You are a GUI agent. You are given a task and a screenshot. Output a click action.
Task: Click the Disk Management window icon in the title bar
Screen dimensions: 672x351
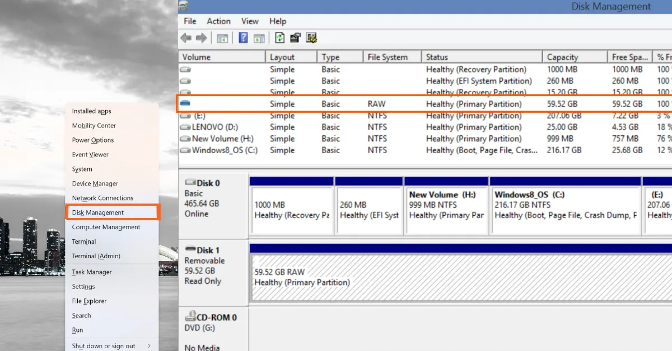click(183, 6)
